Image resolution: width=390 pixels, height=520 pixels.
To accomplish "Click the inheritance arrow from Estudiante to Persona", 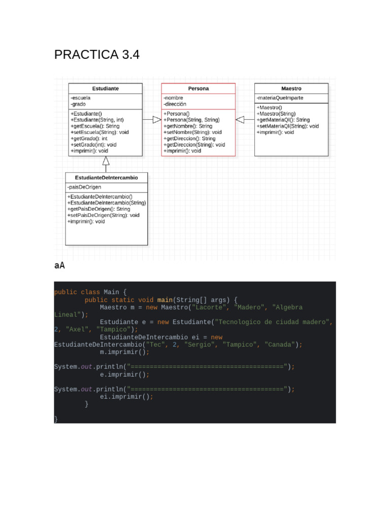I will 152,120.
